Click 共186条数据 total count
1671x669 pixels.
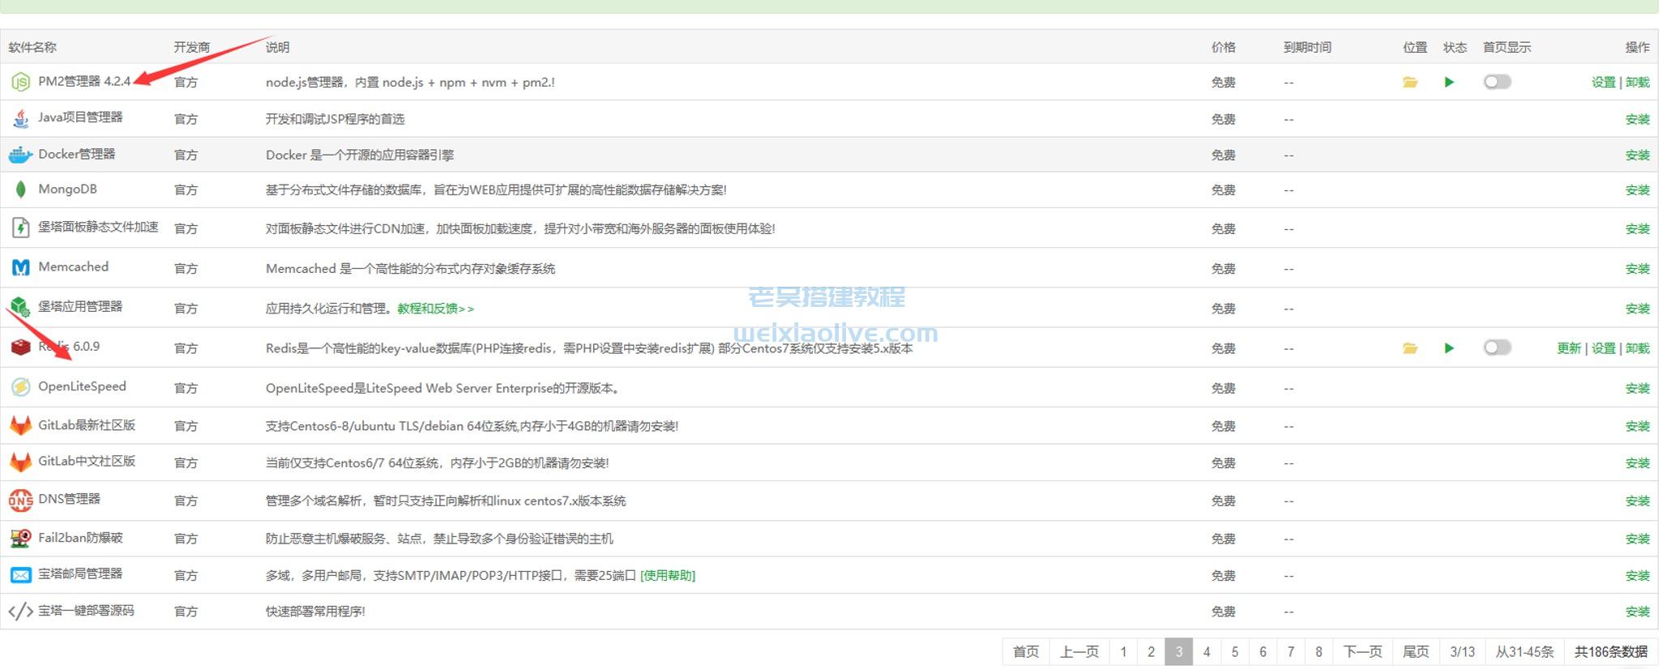click(1611, 651)
